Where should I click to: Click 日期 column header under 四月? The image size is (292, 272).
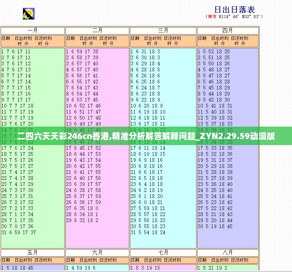pos(202,38)
